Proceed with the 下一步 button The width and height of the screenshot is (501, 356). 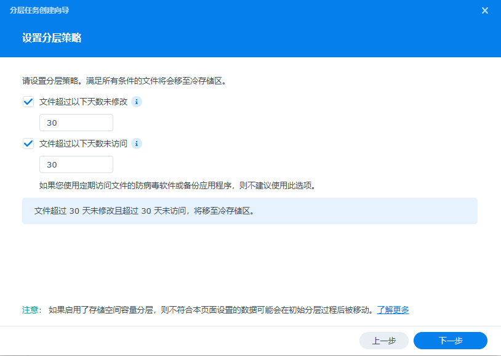tap(450, 341)
